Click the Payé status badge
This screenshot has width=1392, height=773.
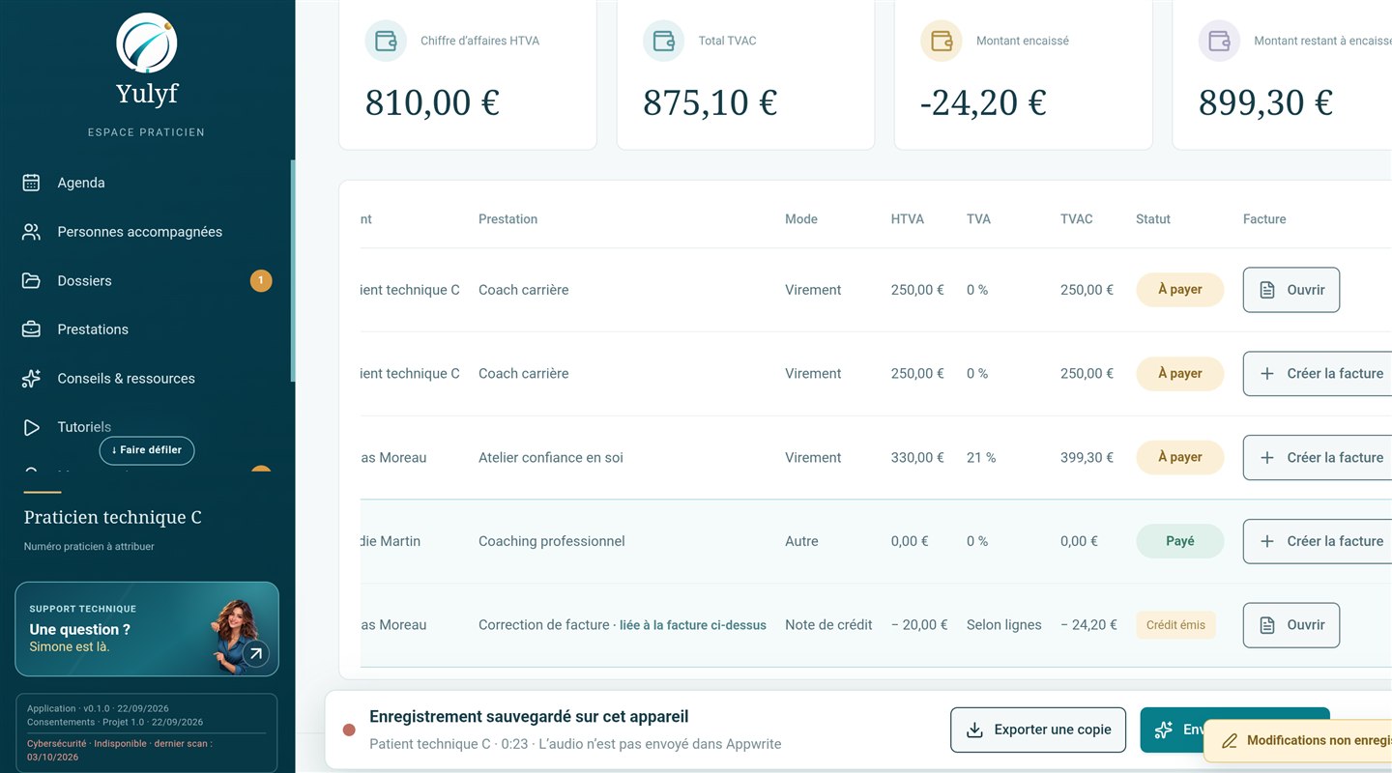[1179, 541]
